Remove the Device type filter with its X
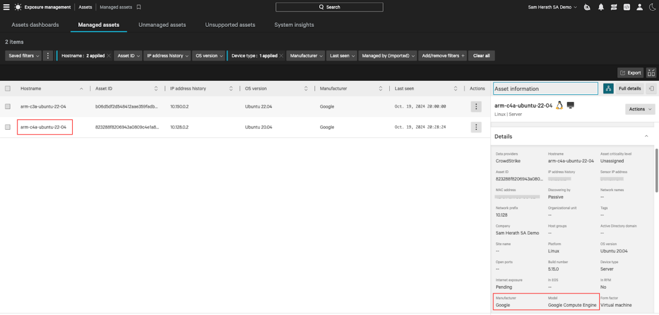Screen dimensions: 659x315 point(282,56)
